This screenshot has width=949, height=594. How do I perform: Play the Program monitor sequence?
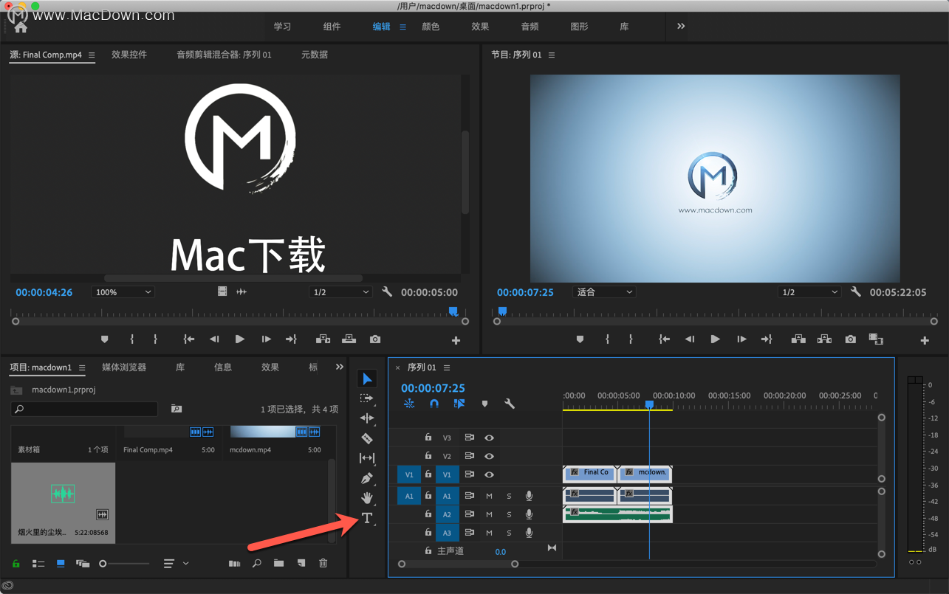point(715,339)
